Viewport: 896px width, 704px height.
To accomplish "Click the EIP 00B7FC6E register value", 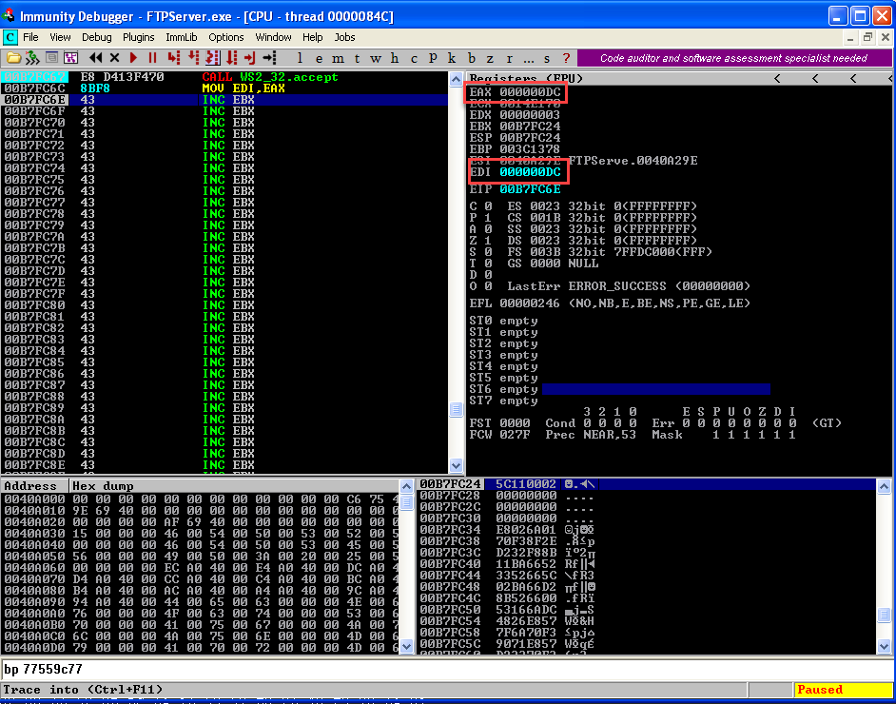I will tap(530, 189).
